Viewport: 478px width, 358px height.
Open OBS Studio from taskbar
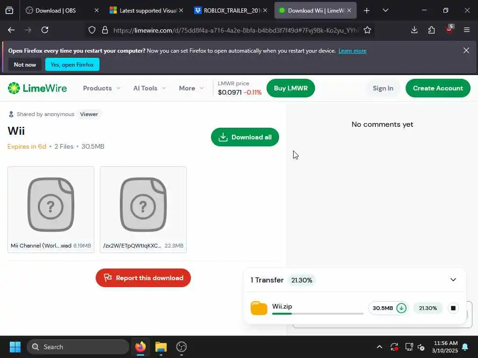182,347
